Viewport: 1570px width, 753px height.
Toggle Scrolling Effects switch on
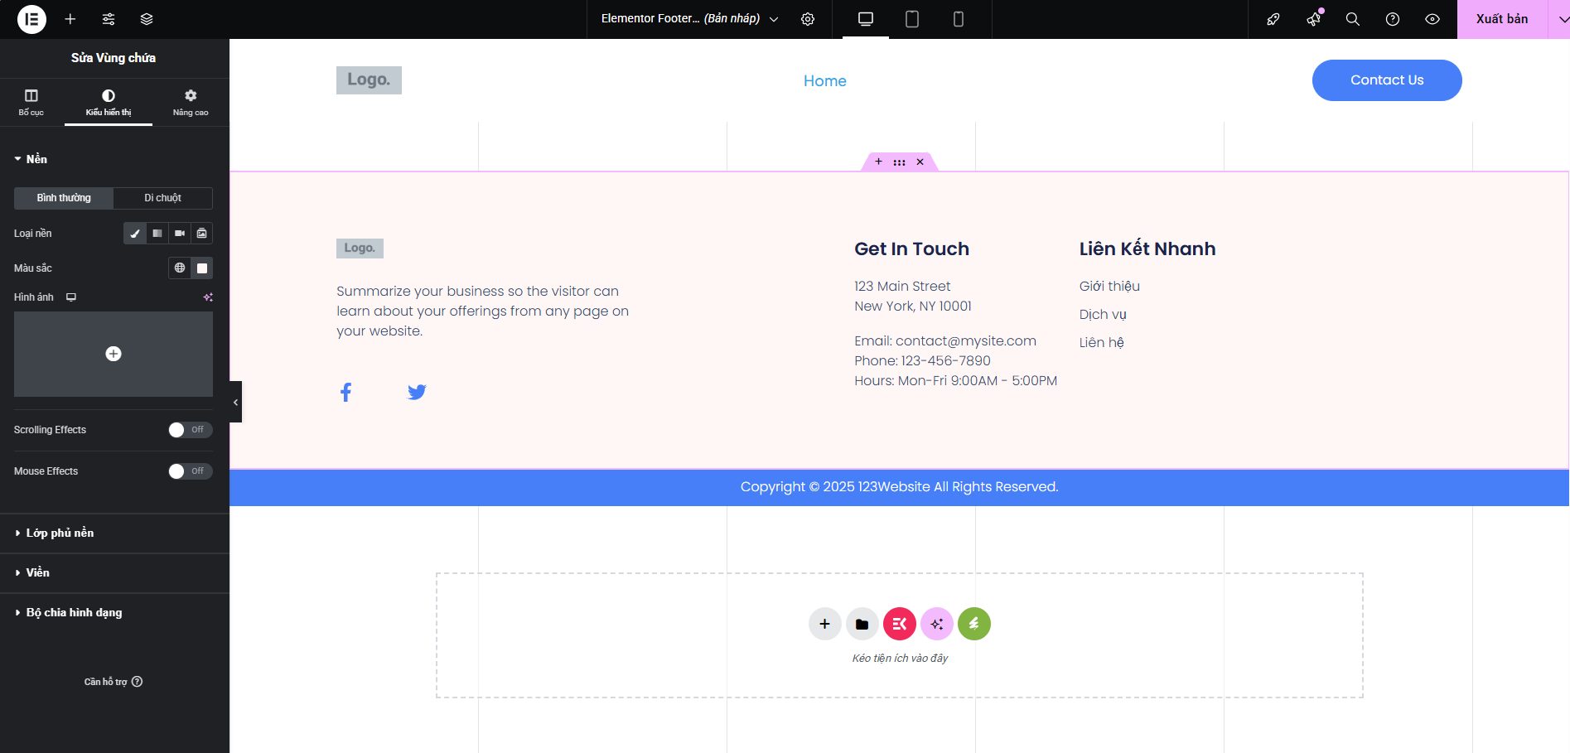[x=190, y=430]
